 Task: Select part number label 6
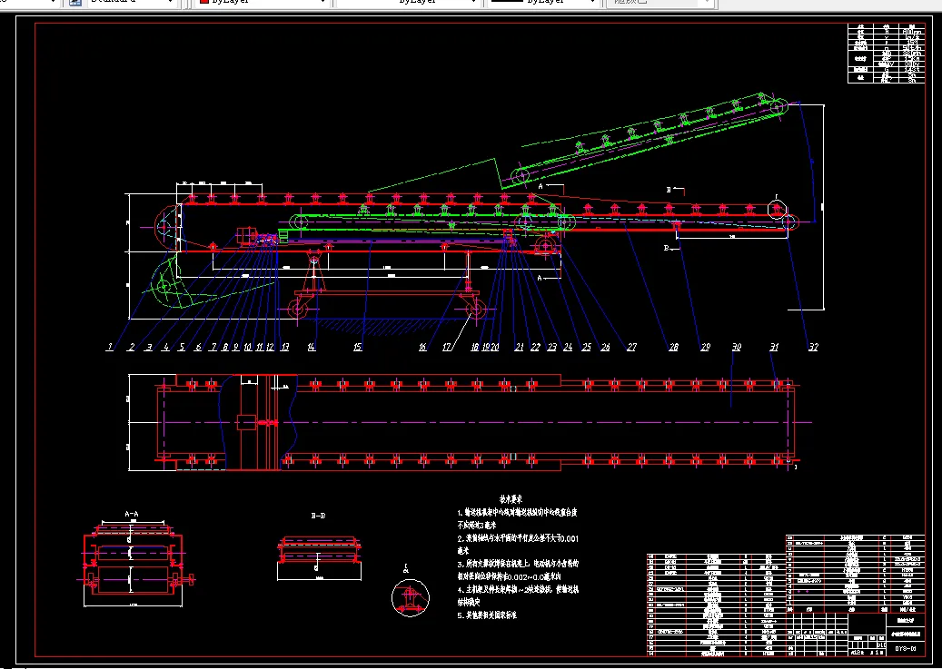pyautogui.click(x=198, y=347)
